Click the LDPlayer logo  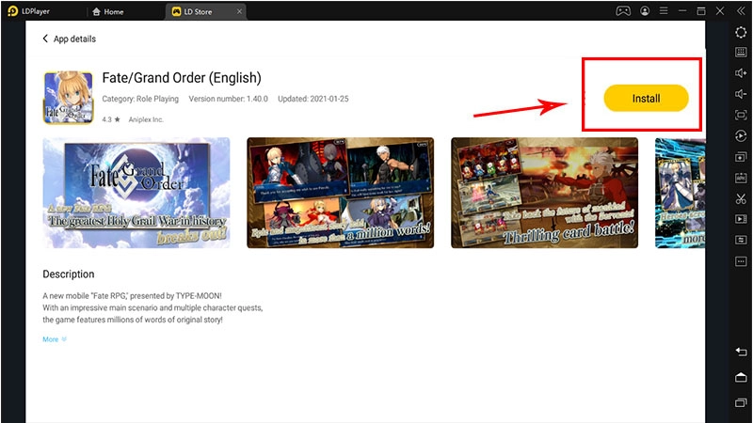click(28, 11)
